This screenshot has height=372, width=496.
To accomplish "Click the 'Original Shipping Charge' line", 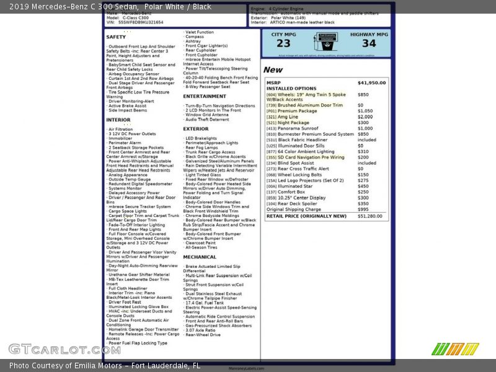I will 293,210.
